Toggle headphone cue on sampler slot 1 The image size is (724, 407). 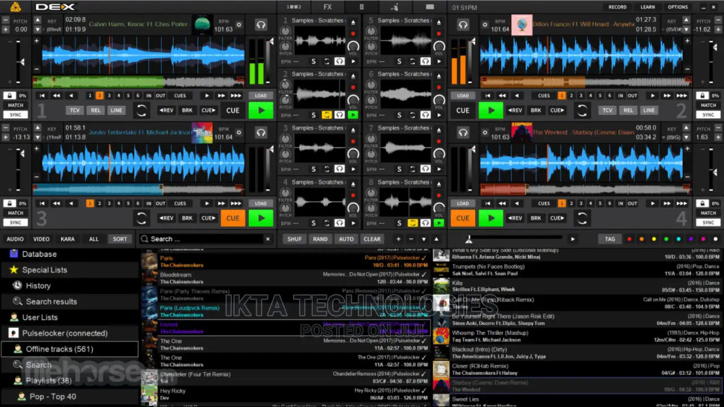pos(339,61)
